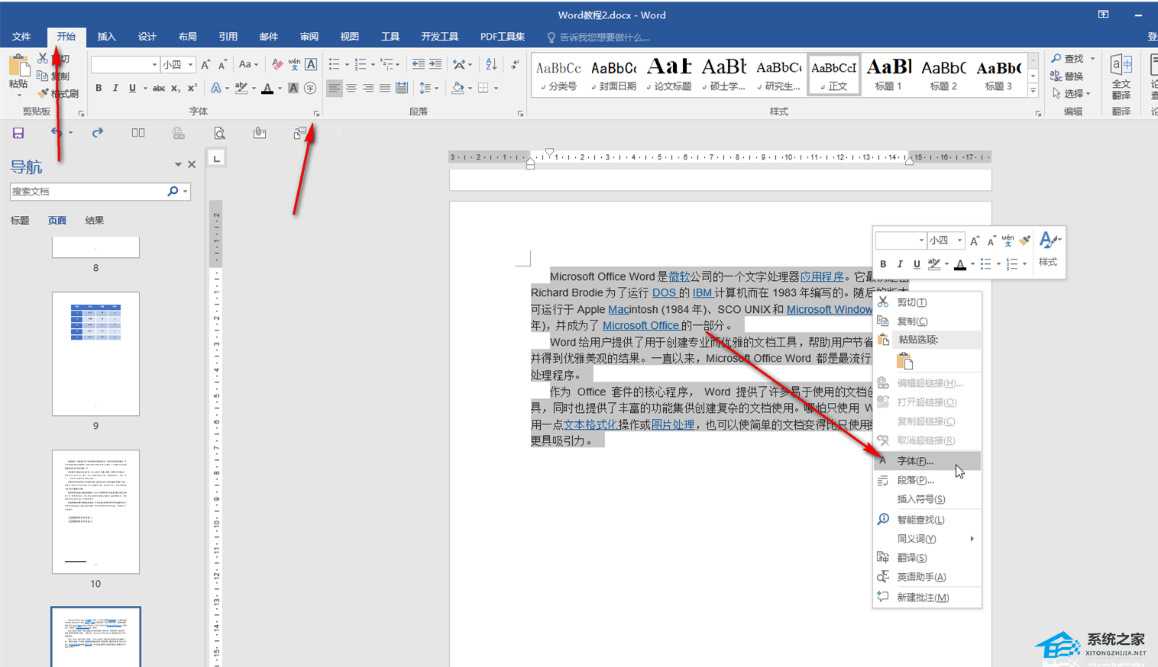The width and height of the screenshot is (1158, 667).
Task: Open the Microsoft Office hyperlink in document
Action: (640, 326)
